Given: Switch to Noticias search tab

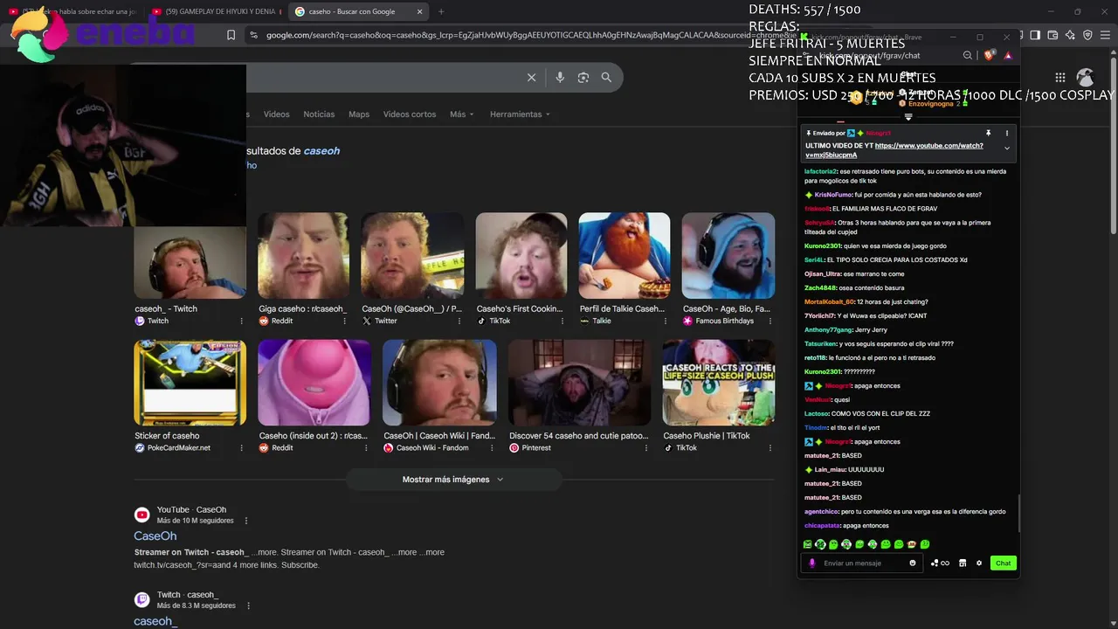Looking at the screenshot, I should point(319,114).
